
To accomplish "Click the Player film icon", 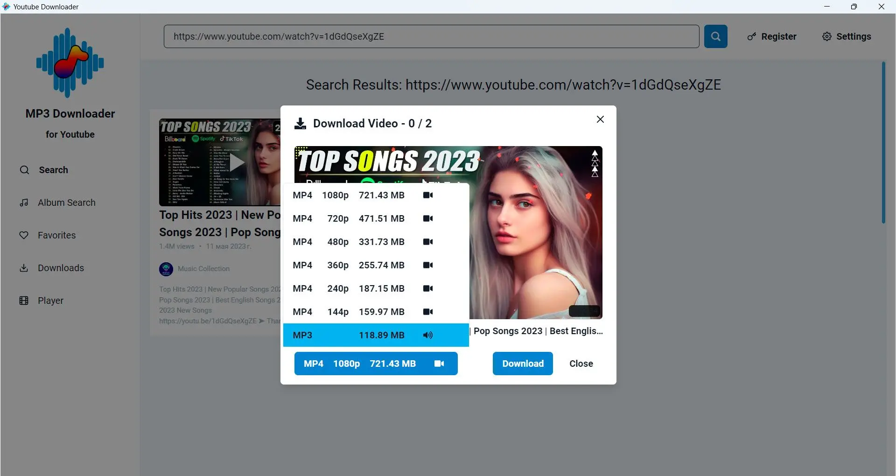I will click(x=24, y=301).
